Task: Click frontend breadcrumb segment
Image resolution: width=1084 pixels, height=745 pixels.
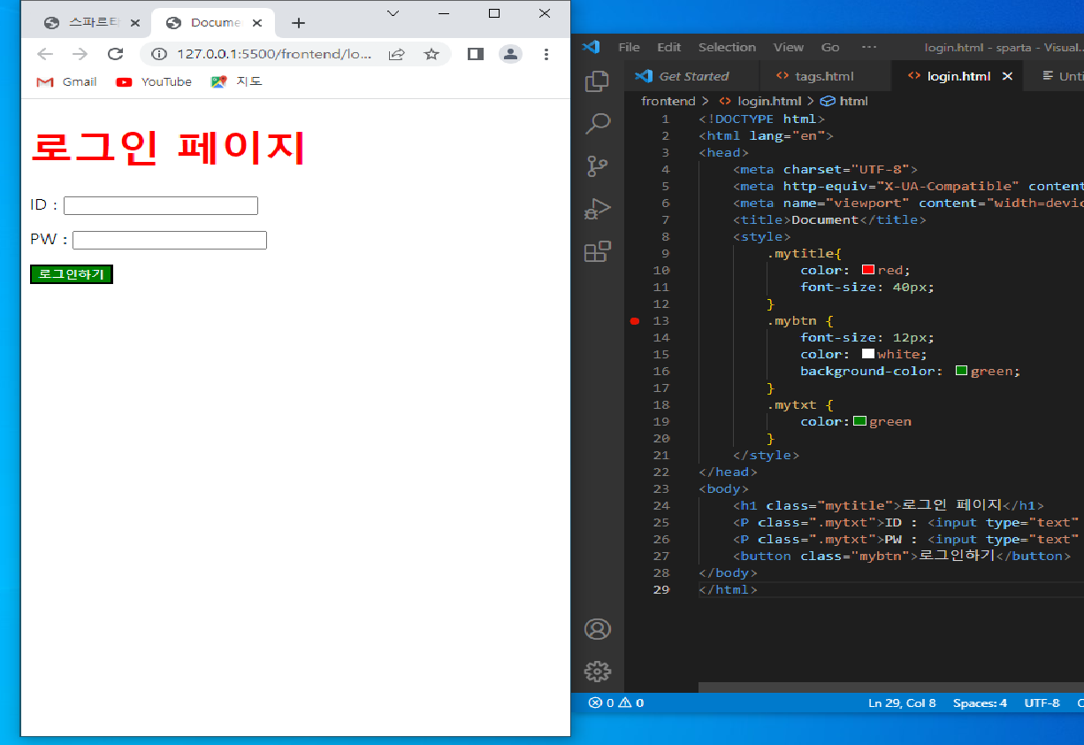Action: point(668,101)
